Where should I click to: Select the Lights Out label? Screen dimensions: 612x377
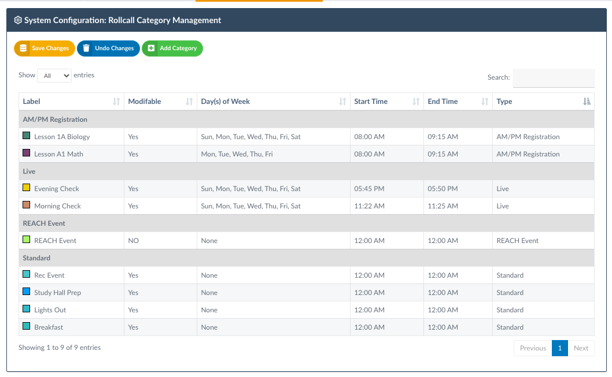click(x=50, y=311)
